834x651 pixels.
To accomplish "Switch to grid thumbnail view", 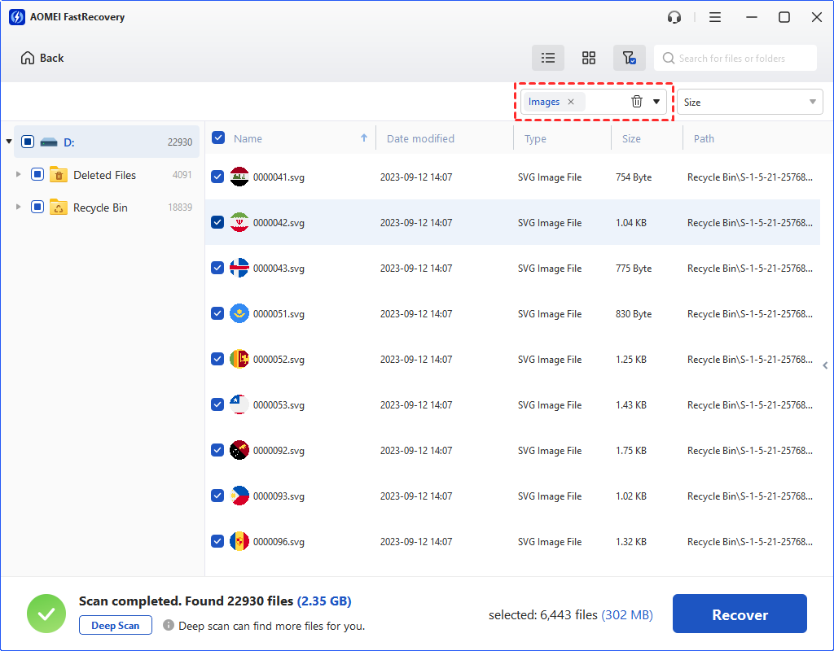I will (x=589, y=58).
